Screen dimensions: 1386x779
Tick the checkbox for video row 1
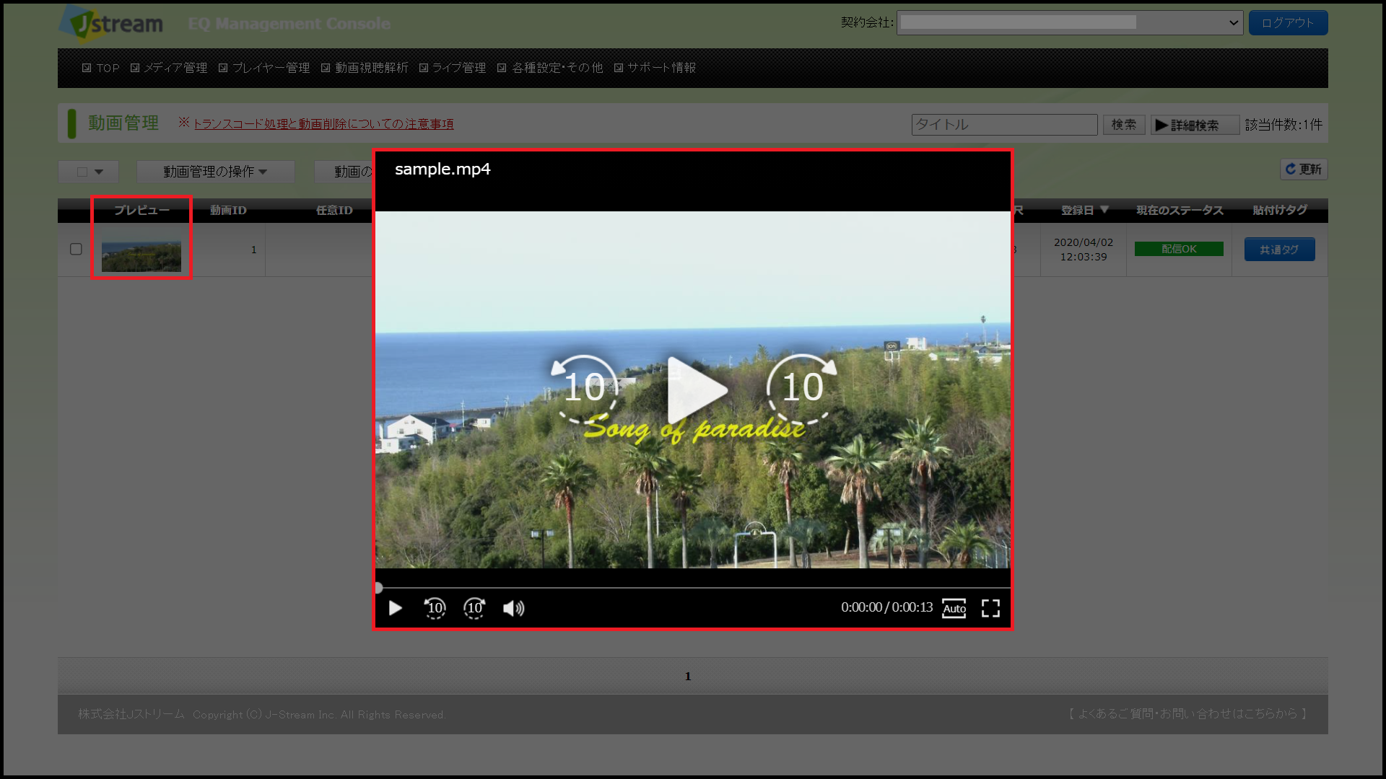[x=76, y=249]
